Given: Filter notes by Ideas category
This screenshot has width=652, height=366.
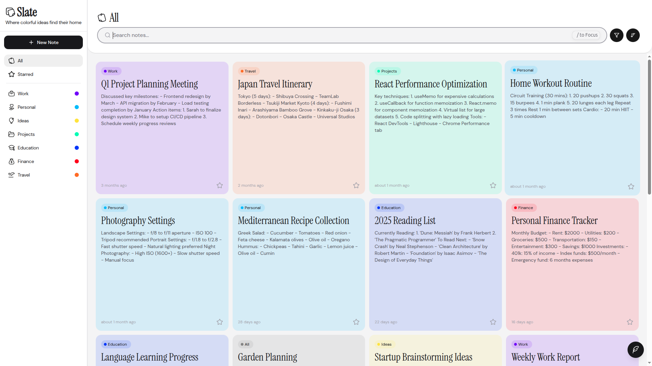Looking at the screenshot, I should [43, 121].
